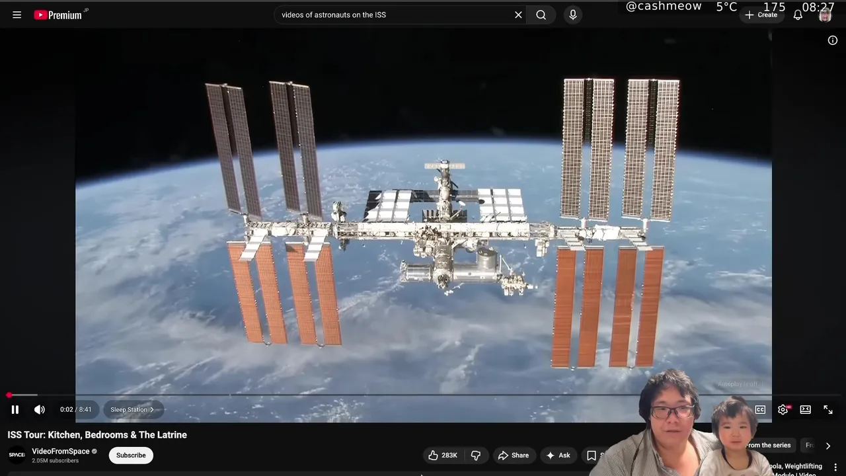Screen dimensions: 846x476
Task: Open the suggested video's three-dot menu
Action: coord(835,467)
